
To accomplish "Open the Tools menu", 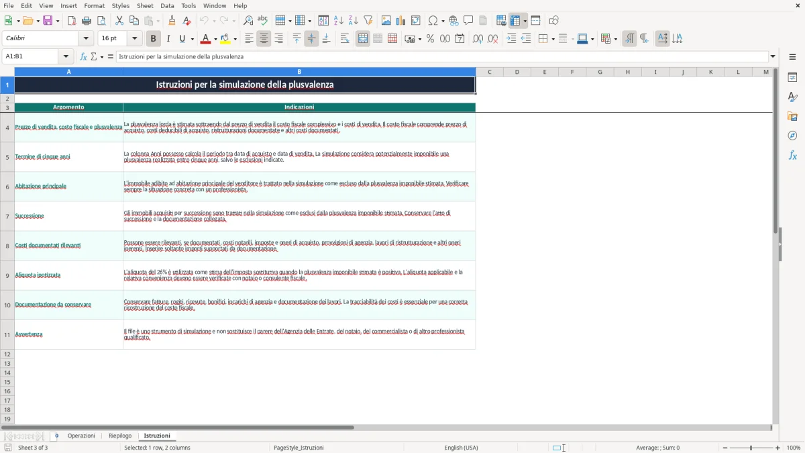I will (189, 5).
